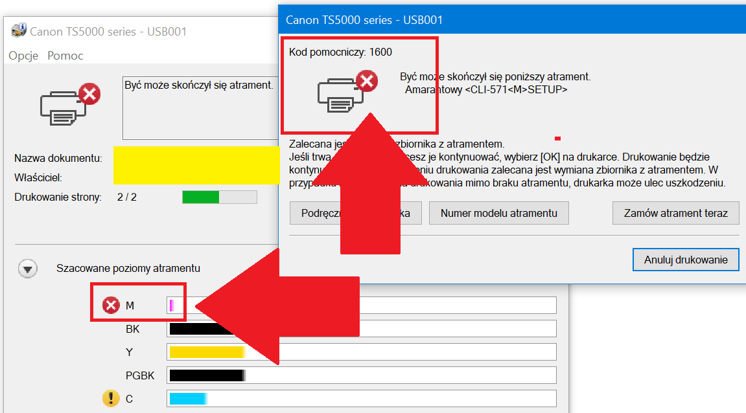Click the BK ink label
This screenshot has height=413, width=746.
click(133, 329)
